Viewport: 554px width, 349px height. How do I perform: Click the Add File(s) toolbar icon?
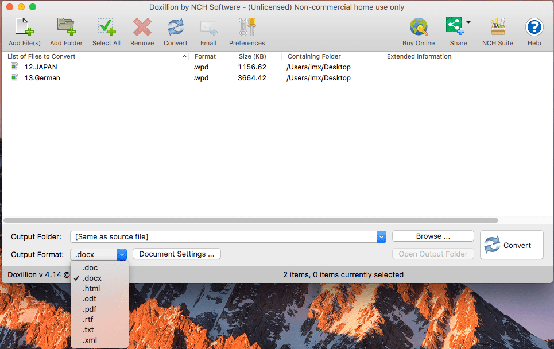coord(24,27)
